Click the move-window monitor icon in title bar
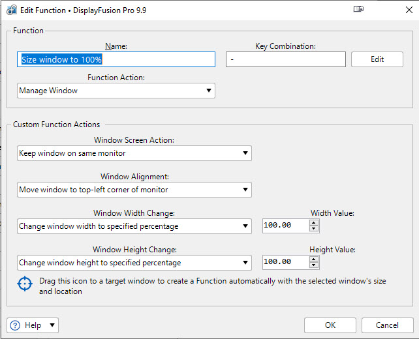The image size is (419, 339). point(358,9)
